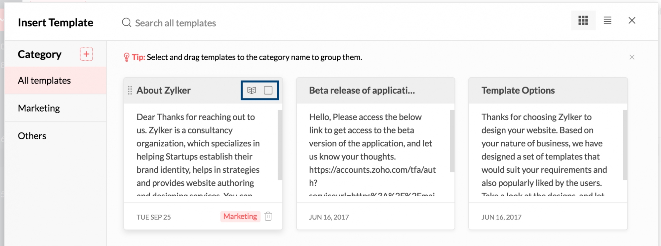Screen dimensions: 661x246
Task: Click the Template Options card scrollbar
Action: [x=625, y=145]
